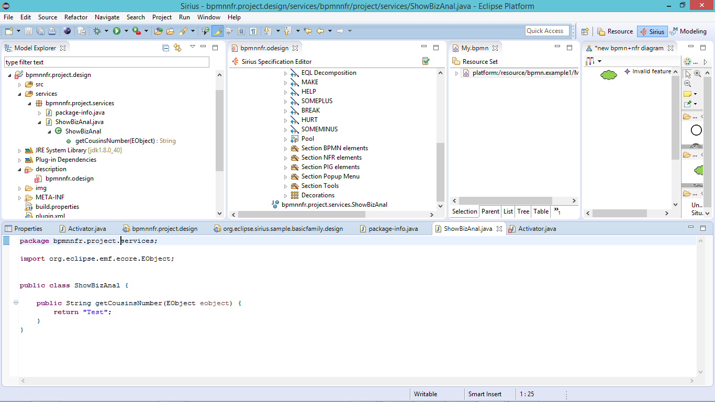Toggle Block Selection Mode icon

click(241, 31)
